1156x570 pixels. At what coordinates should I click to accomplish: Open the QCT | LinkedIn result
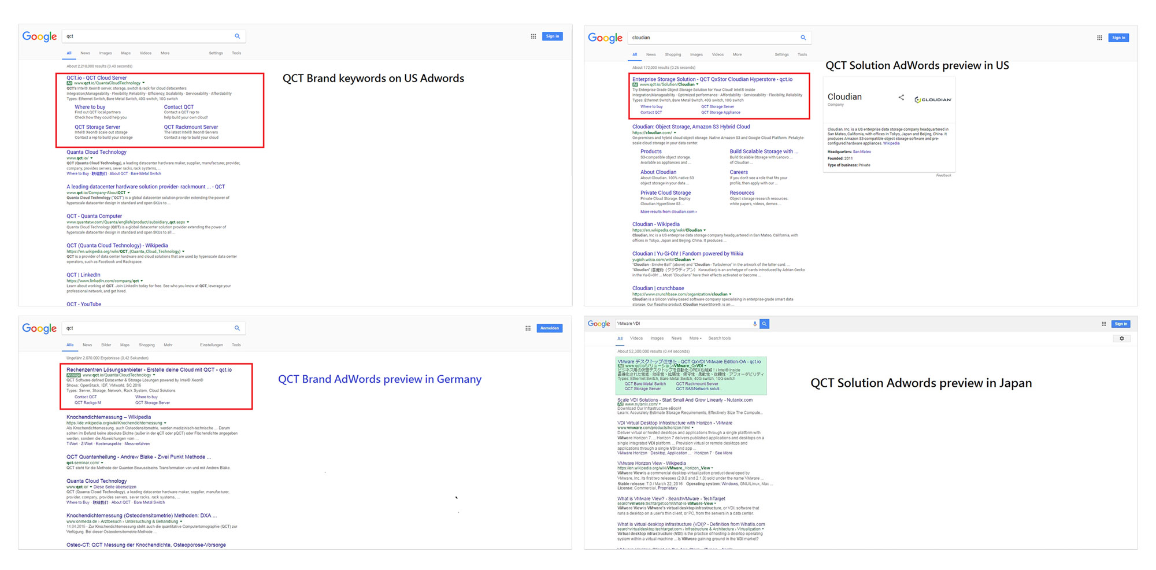coord(83,275)
